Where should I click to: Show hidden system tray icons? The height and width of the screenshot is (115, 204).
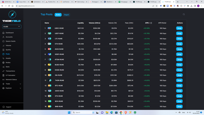(176, 112)
